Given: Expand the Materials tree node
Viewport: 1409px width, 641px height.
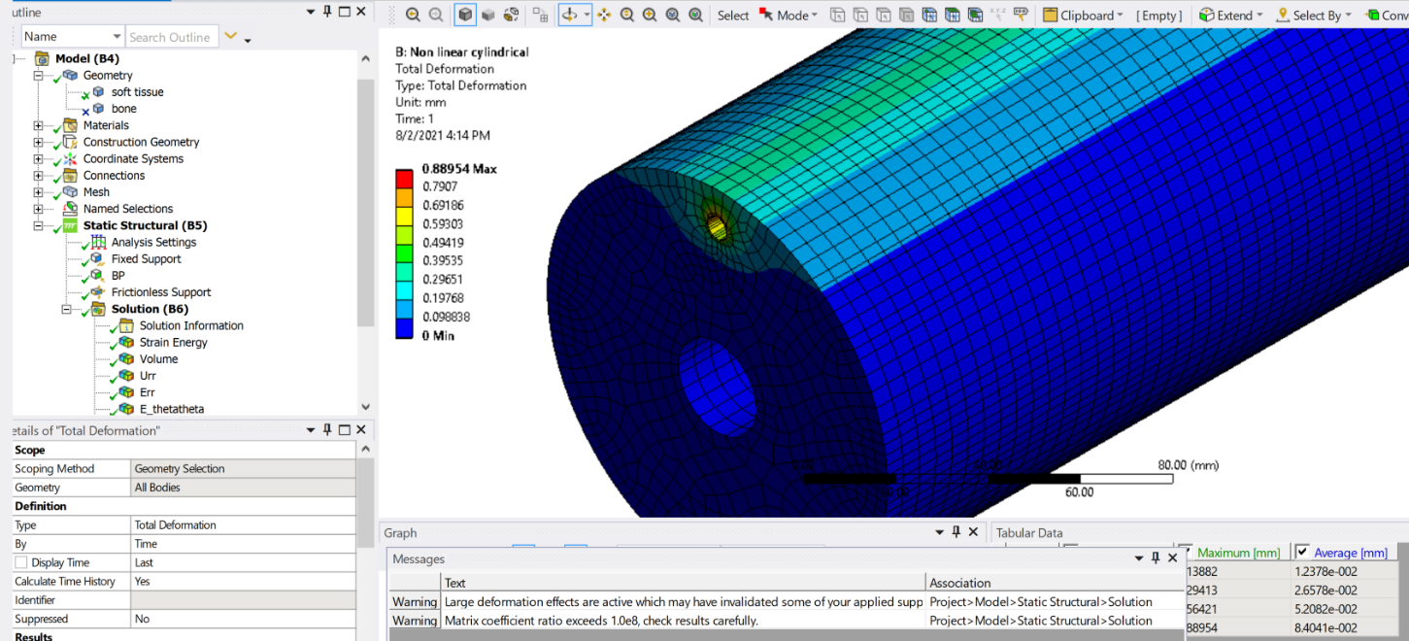Looking at the screenshot, I should coord(38,125).
